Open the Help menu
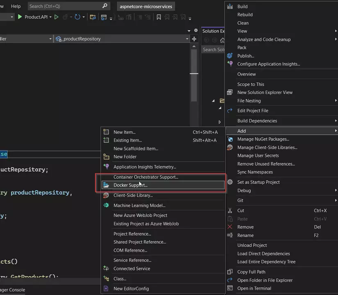 pos(16,6)
